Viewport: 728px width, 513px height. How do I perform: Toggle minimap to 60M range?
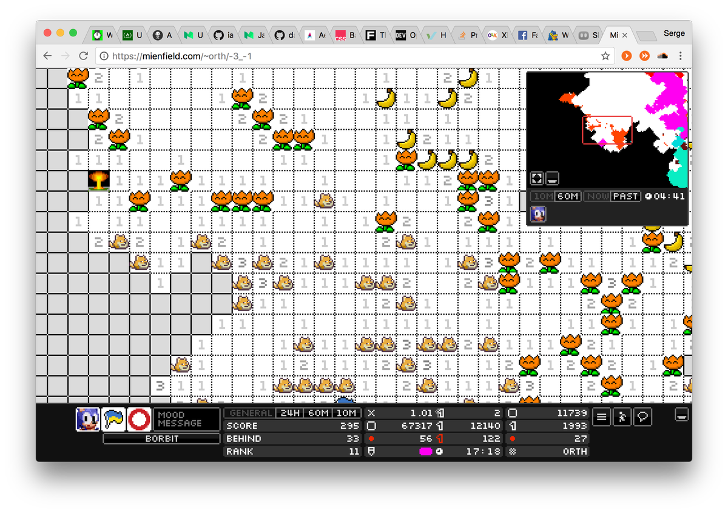[568, 196]
